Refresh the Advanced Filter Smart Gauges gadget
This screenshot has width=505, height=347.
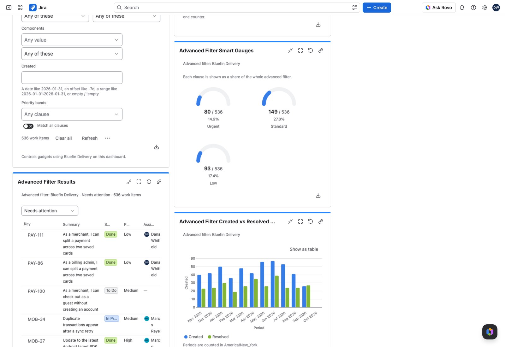pos(311,50)
